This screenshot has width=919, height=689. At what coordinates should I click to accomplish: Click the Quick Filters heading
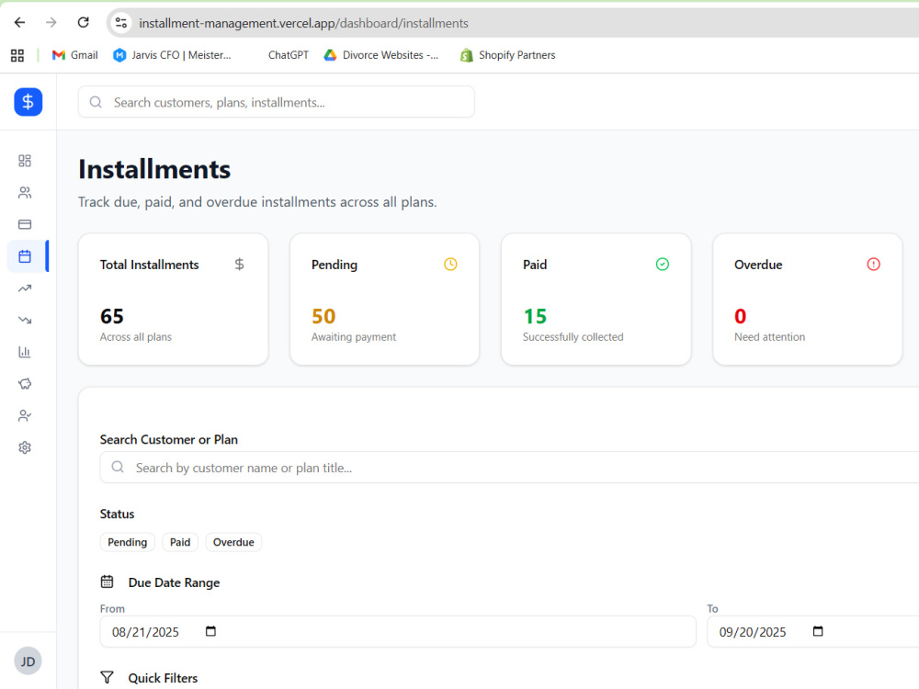pos(163,678)
